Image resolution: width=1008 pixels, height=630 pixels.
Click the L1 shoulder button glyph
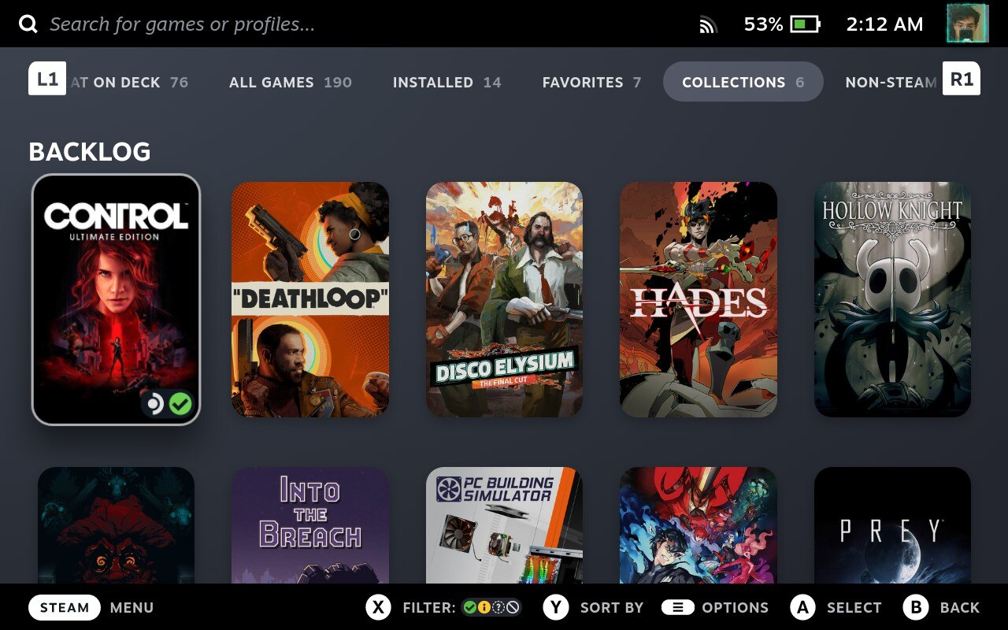coord(47,79)
